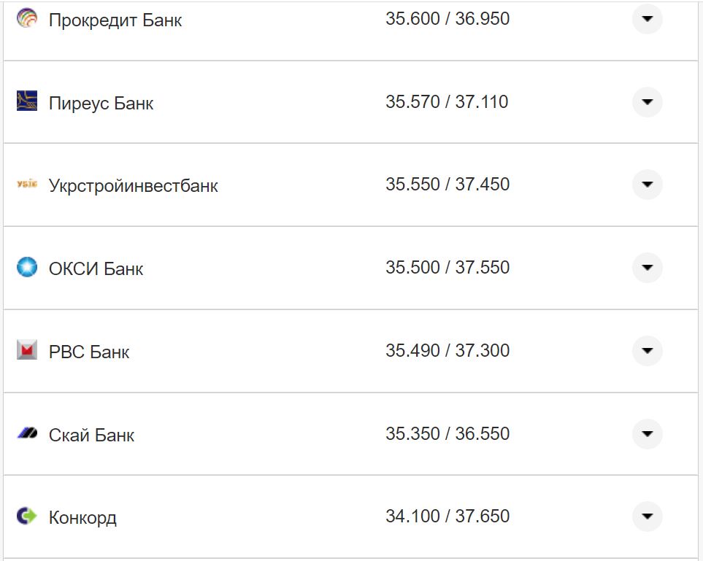Click the Скай Банк rate 35.350 / 36.550
703x561 pixels.
(x=447, y=433)
